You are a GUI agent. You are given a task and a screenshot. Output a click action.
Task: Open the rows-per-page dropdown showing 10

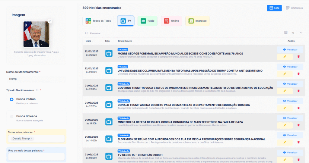click(297, 33)
